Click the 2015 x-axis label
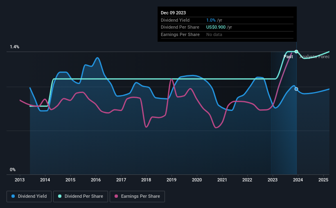 70,180
